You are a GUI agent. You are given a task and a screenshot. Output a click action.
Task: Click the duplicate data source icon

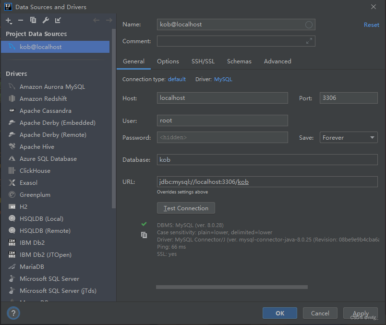pyautogui.click(x=33, y=20)
